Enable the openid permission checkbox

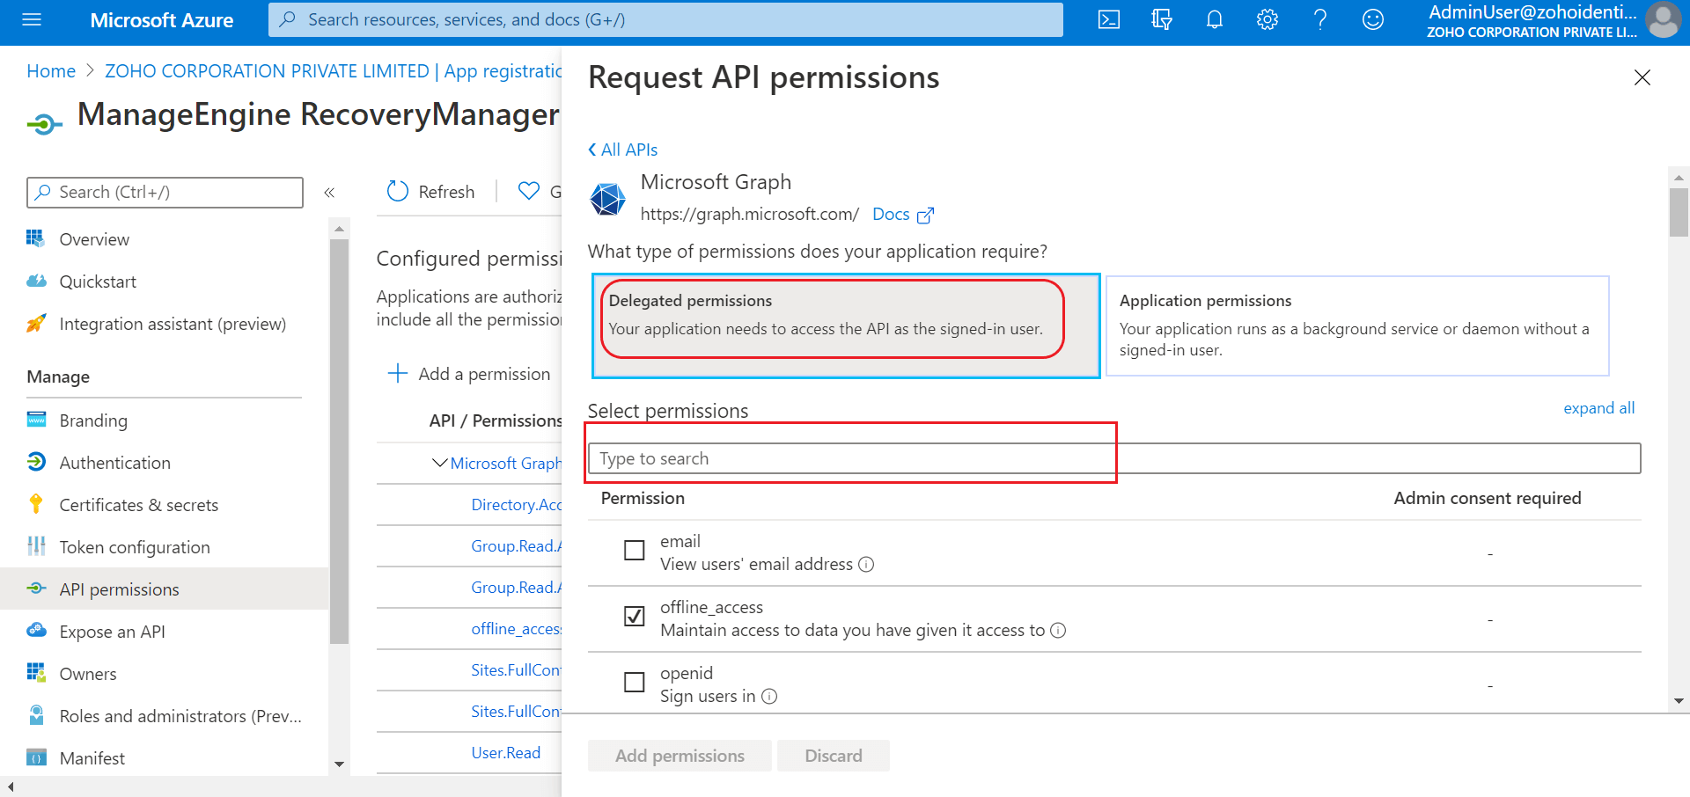[634, 683]
